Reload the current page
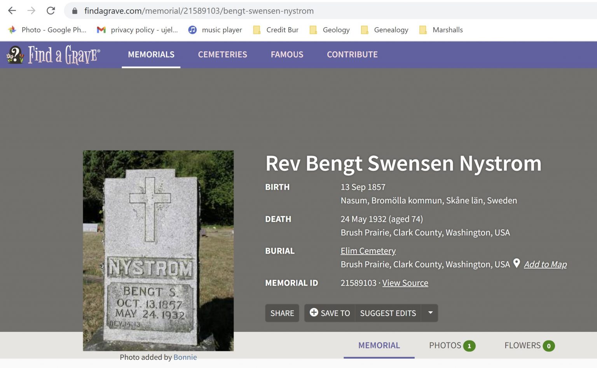 (x=51, y=10)
